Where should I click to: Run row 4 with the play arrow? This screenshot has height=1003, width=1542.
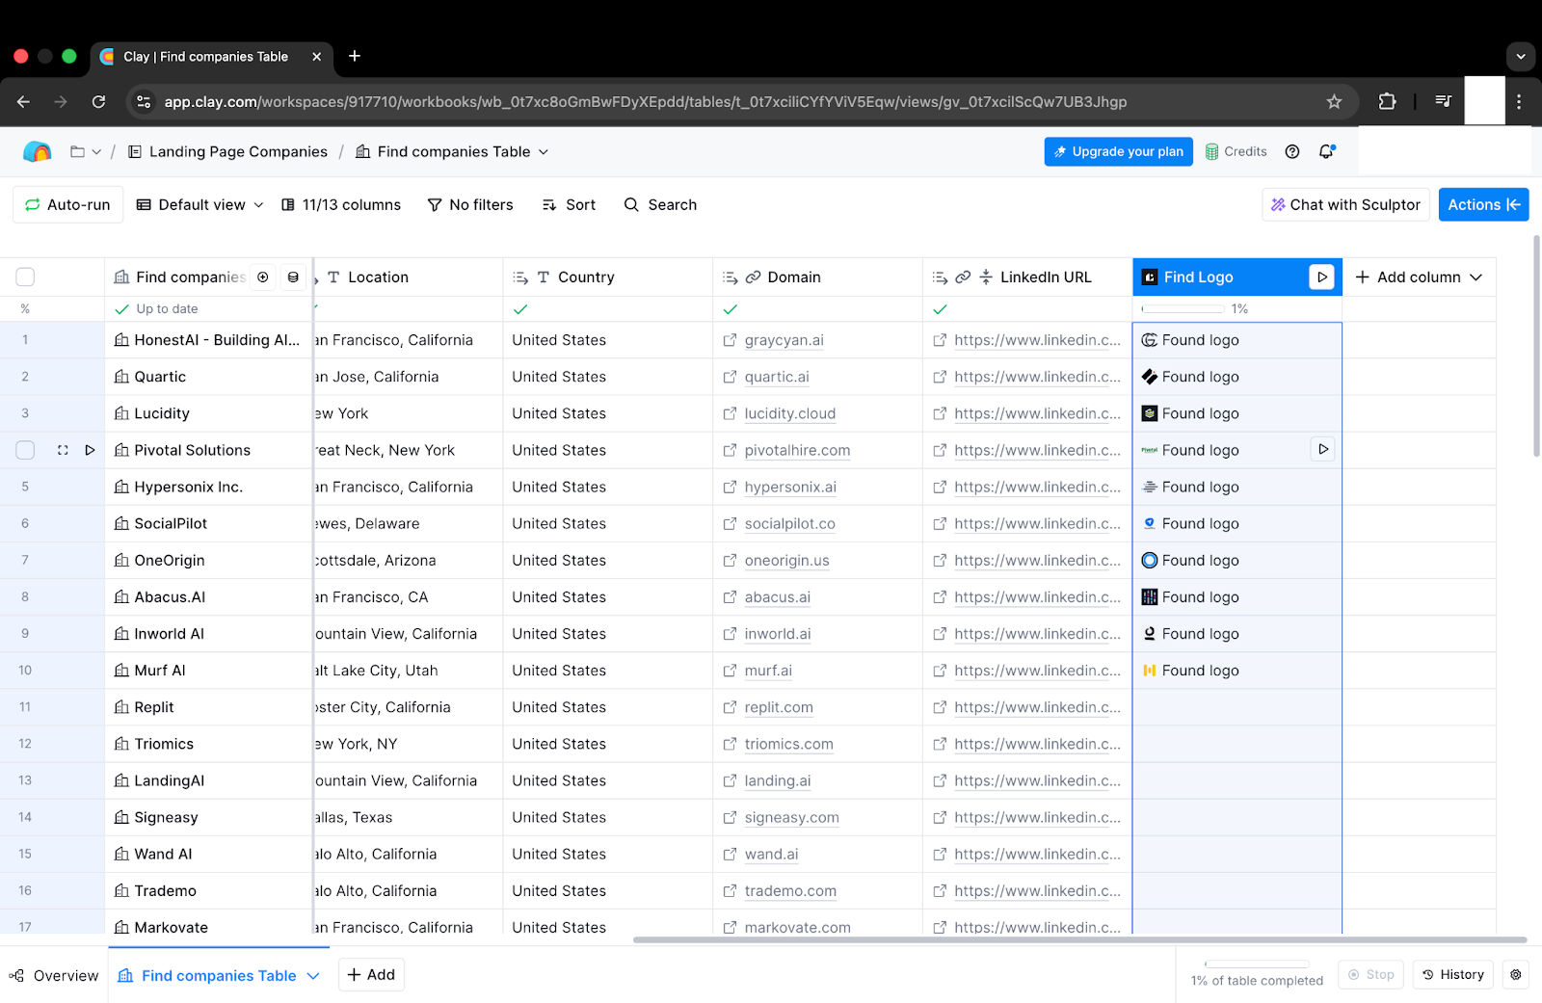point(90,450)
